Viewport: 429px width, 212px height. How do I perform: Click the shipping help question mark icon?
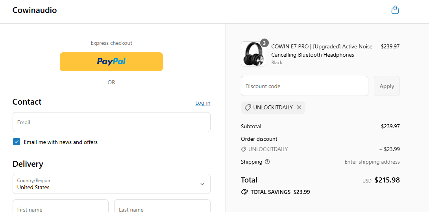267,162
